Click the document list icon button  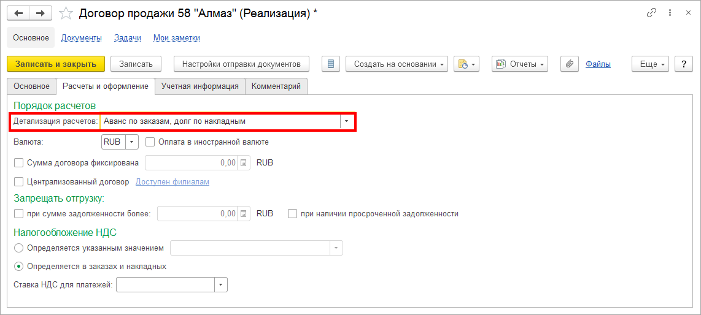pos(331,64)
